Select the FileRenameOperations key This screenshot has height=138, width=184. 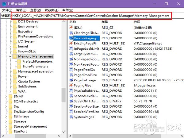coord(36,36)
